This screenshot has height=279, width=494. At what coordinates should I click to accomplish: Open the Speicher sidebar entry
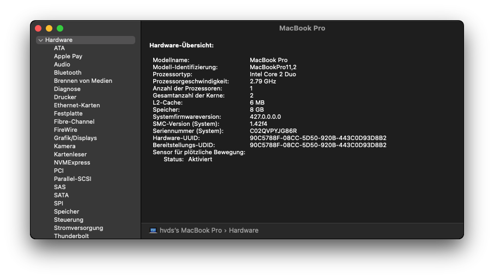[x=67, y=212]
